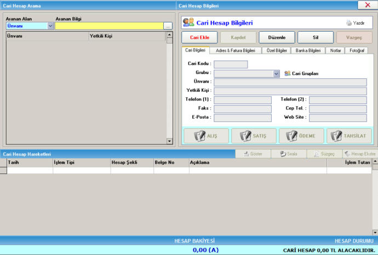The height and width of the screenshot is (255, 378).
Task: Click the Açıklama column header
Action: 258,163
